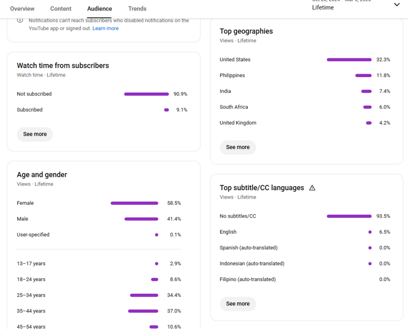This screenshot has height=329, width=408.
Task: Click the Female 58.5% views bar
Action: tap(134, 203)
